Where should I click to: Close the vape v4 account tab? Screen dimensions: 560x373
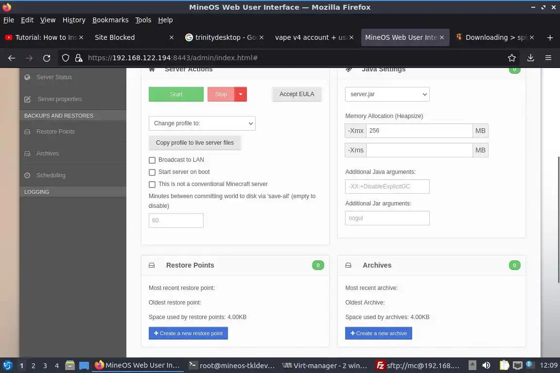(x=351, y=37)
